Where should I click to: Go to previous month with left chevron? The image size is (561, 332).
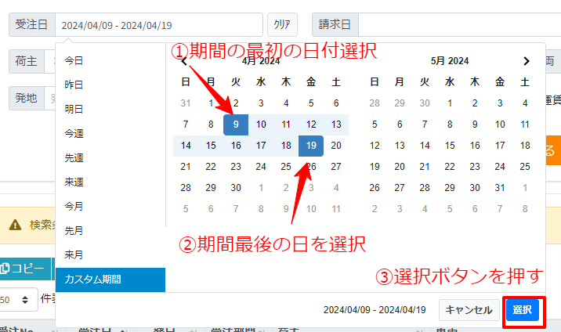(184, 61)
